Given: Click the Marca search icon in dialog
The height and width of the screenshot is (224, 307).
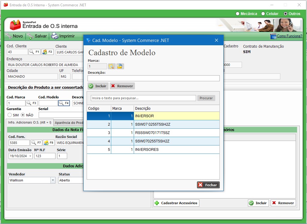Looking at the screenshot, I should 112,66.
